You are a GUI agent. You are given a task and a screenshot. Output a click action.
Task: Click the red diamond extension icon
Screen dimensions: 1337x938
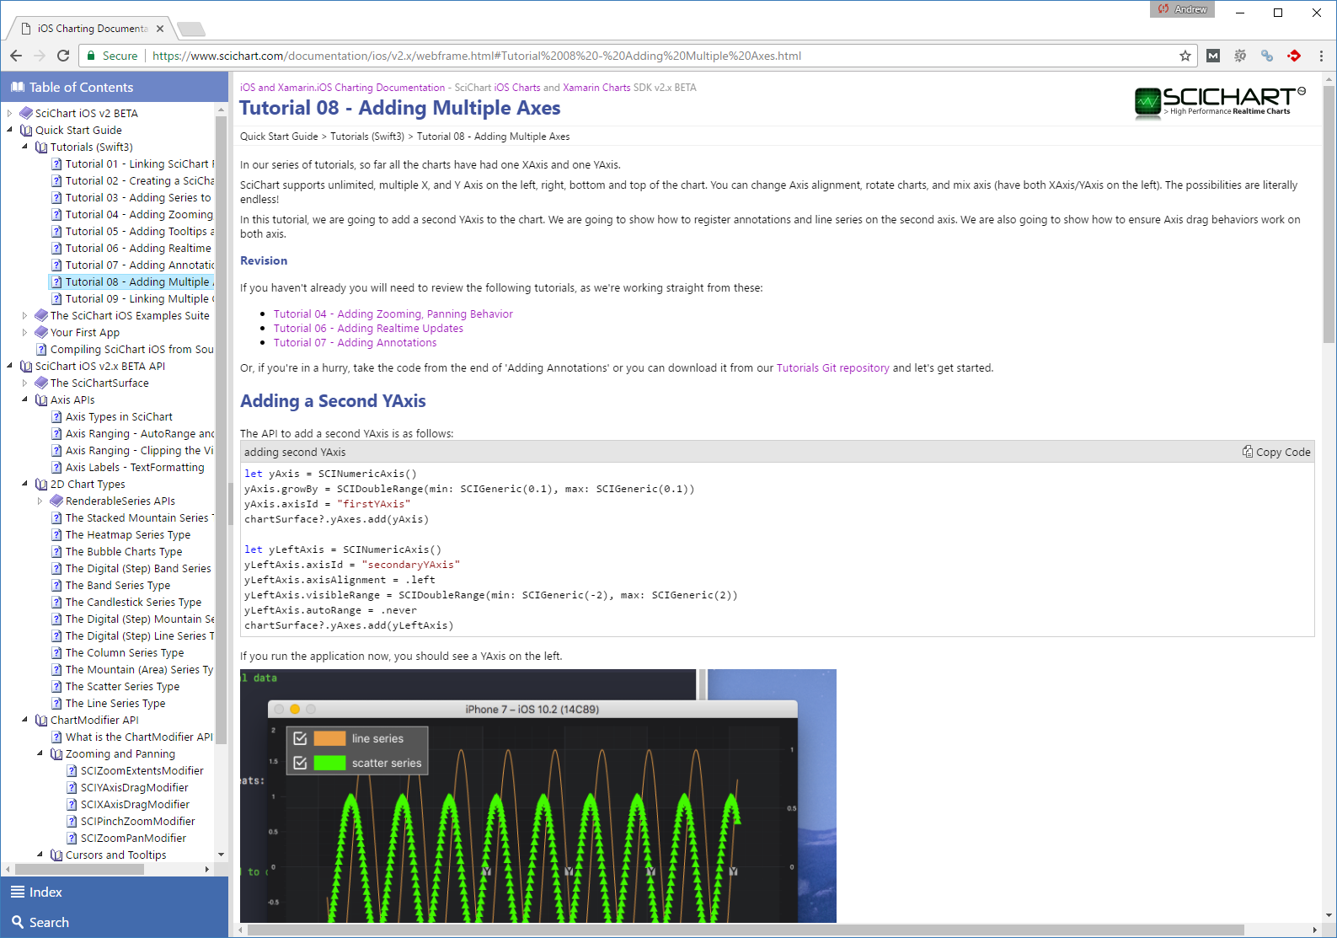(1294, 56)
